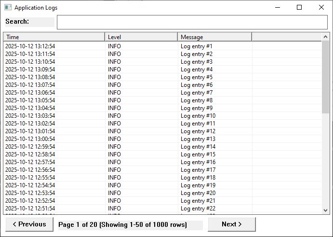The height and width of the screenshot is (237, 333).
Task: Select the cell 'Log entry #7'
Action: pyautogui.click(x=197, y=93)
